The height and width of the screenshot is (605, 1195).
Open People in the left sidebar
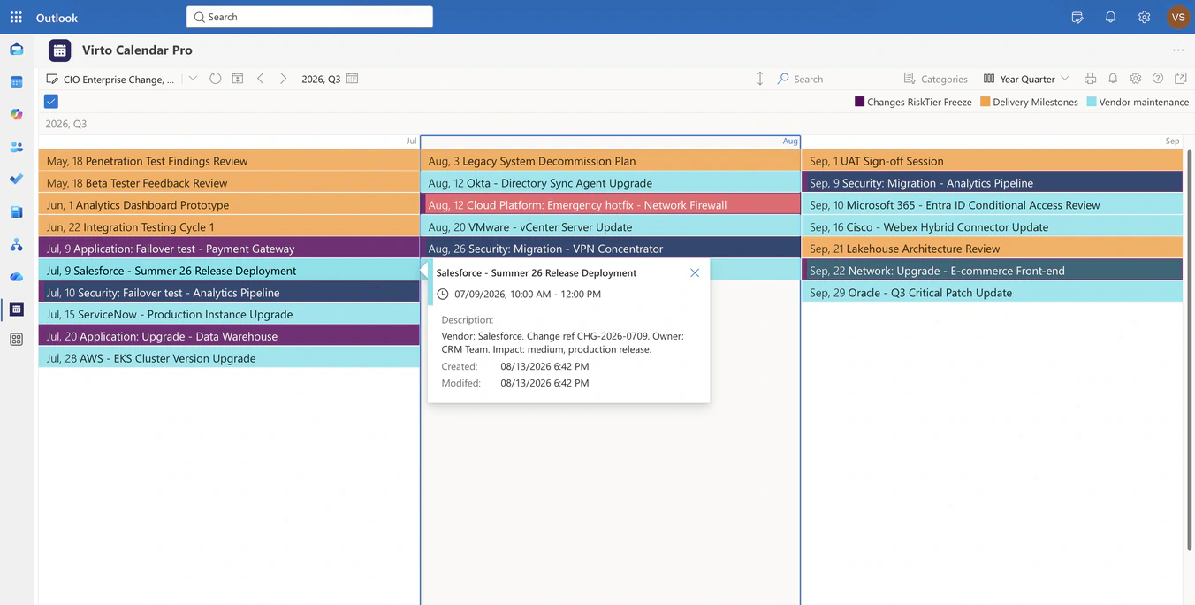[16, 147]
